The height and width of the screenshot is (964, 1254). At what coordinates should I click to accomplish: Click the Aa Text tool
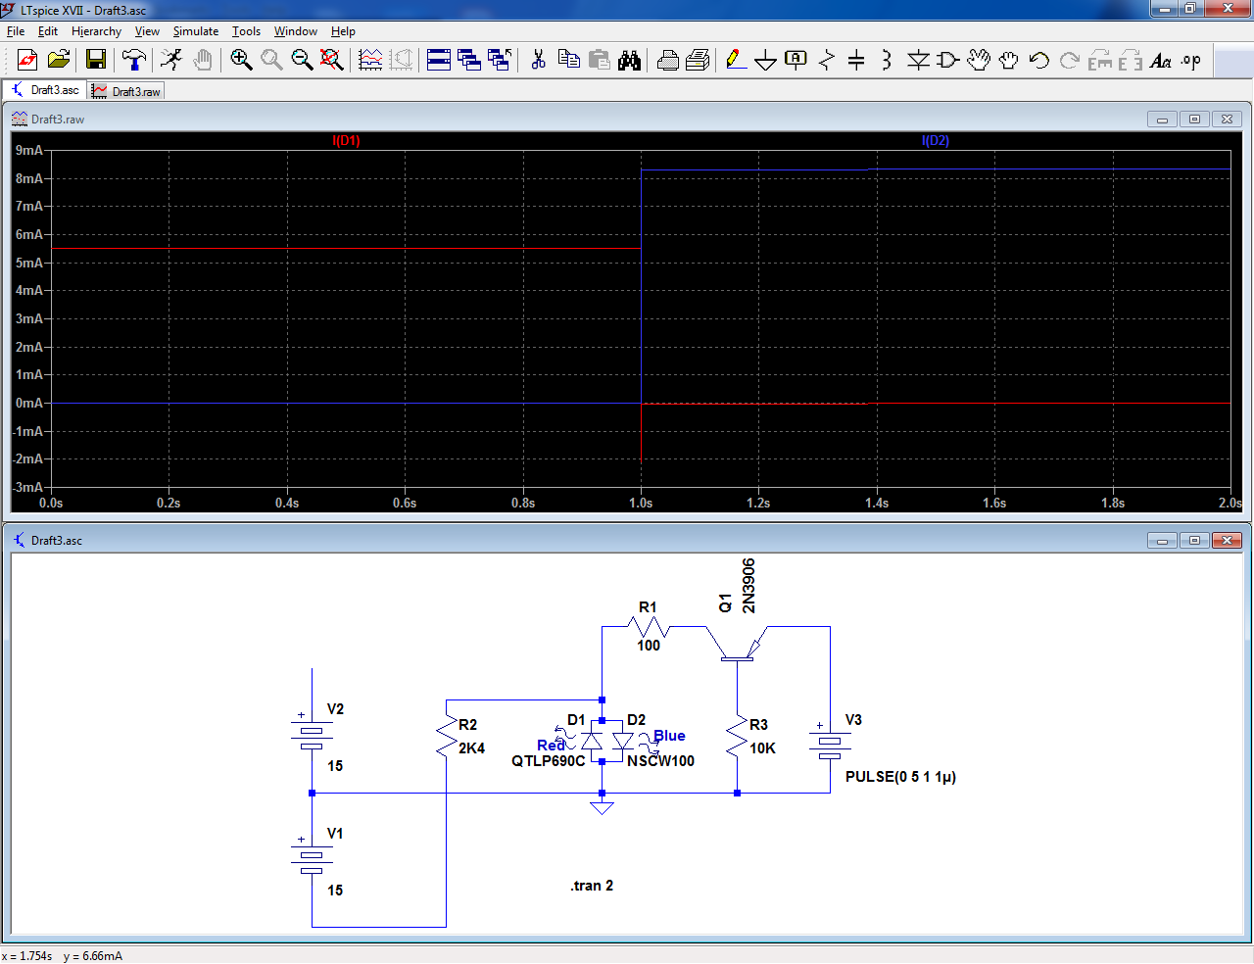[x=1161, y=60]
